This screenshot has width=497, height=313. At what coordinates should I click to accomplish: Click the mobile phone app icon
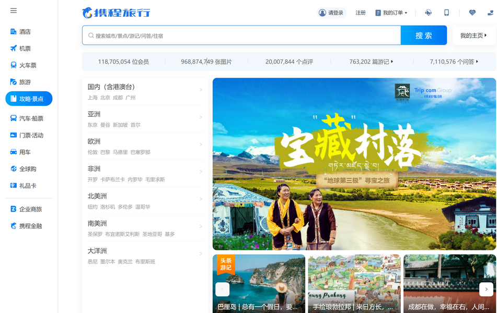446,13
